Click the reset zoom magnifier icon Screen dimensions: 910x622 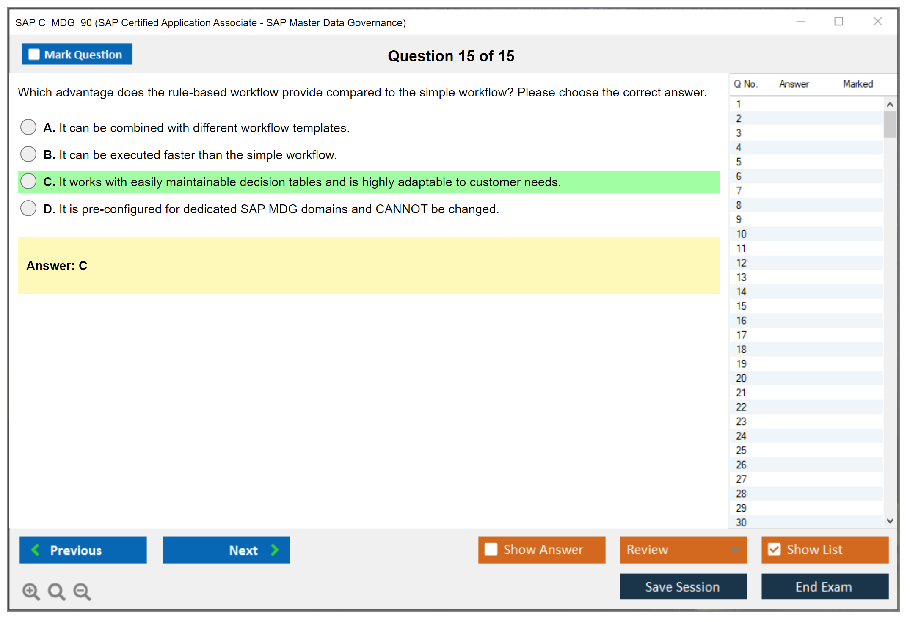[56, 591]
